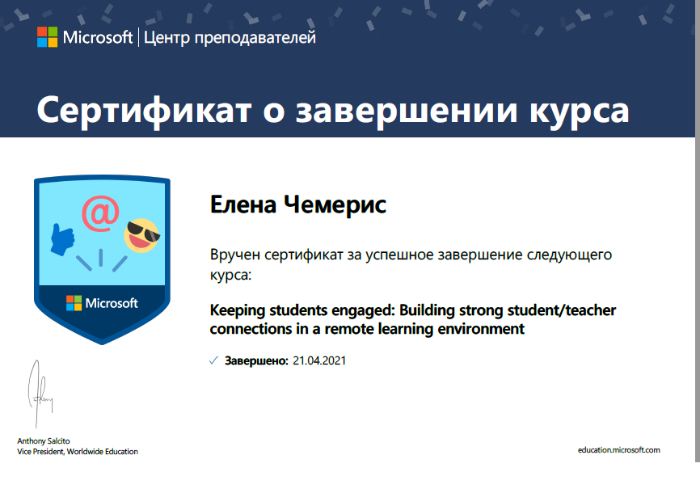The image size is (700, 493).
Task: Click the Microsoft wordmark in the header
Action: click(98, 37)
